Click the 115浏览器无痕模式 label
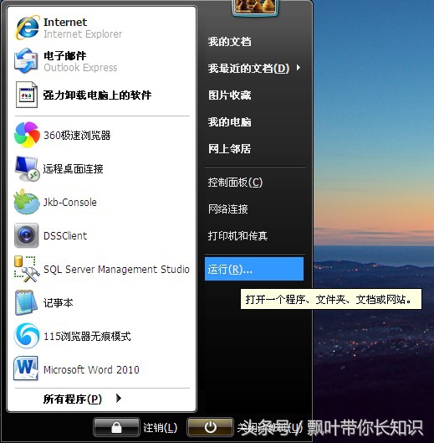This screenshot has height=443, width=434. pyautogui.click(x=87, y=336)
